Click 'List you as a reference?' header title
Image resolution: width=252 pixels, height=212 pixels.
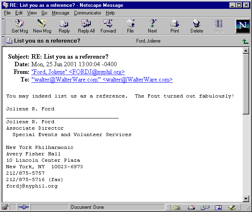(47, 41)
